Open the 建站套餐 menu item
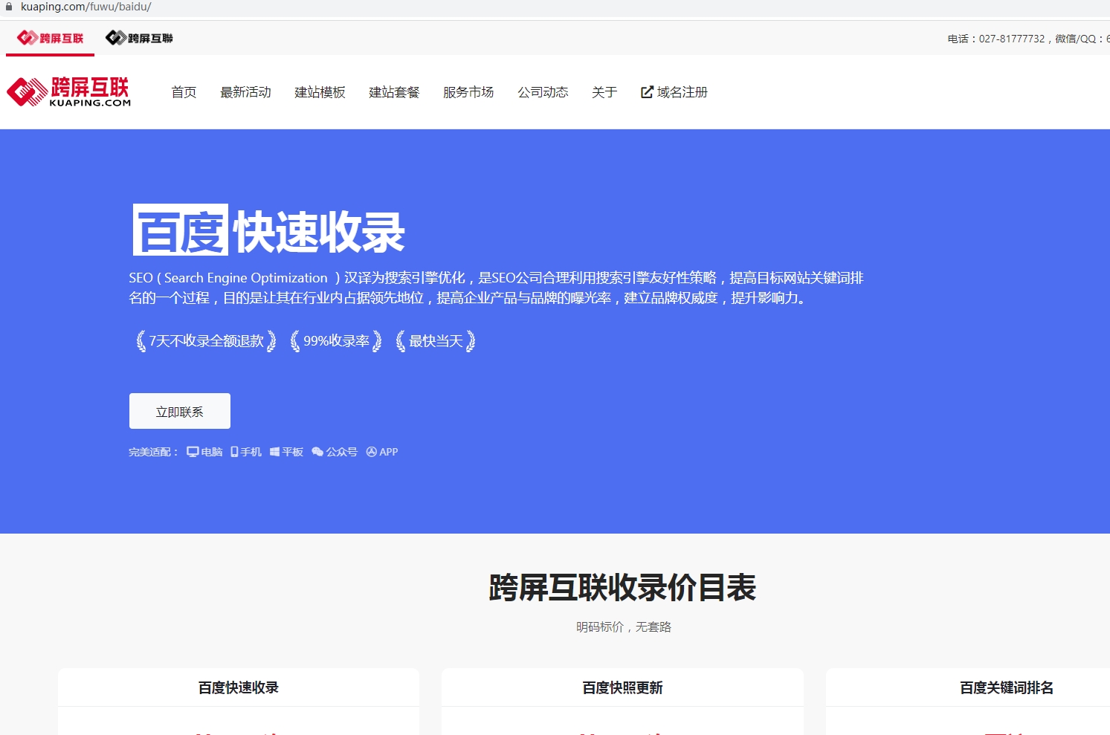The height and width of the screenshot is (735, 1110). point(394,92)
